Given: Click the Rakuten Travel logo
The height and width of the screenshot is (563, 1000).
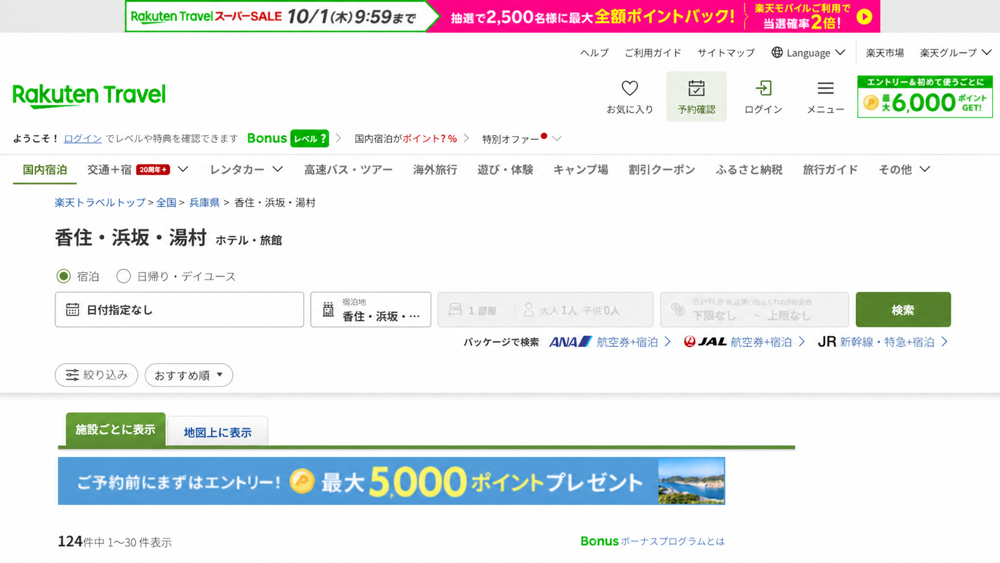Looking at the screenshot, I should [x=89, y=96].
